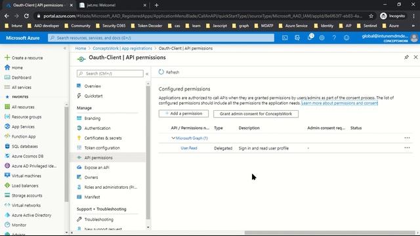The width and height of the screenshot is (420, 236).
Task: Click the Home house icon in sidebar
Action: tap(7, 68)
